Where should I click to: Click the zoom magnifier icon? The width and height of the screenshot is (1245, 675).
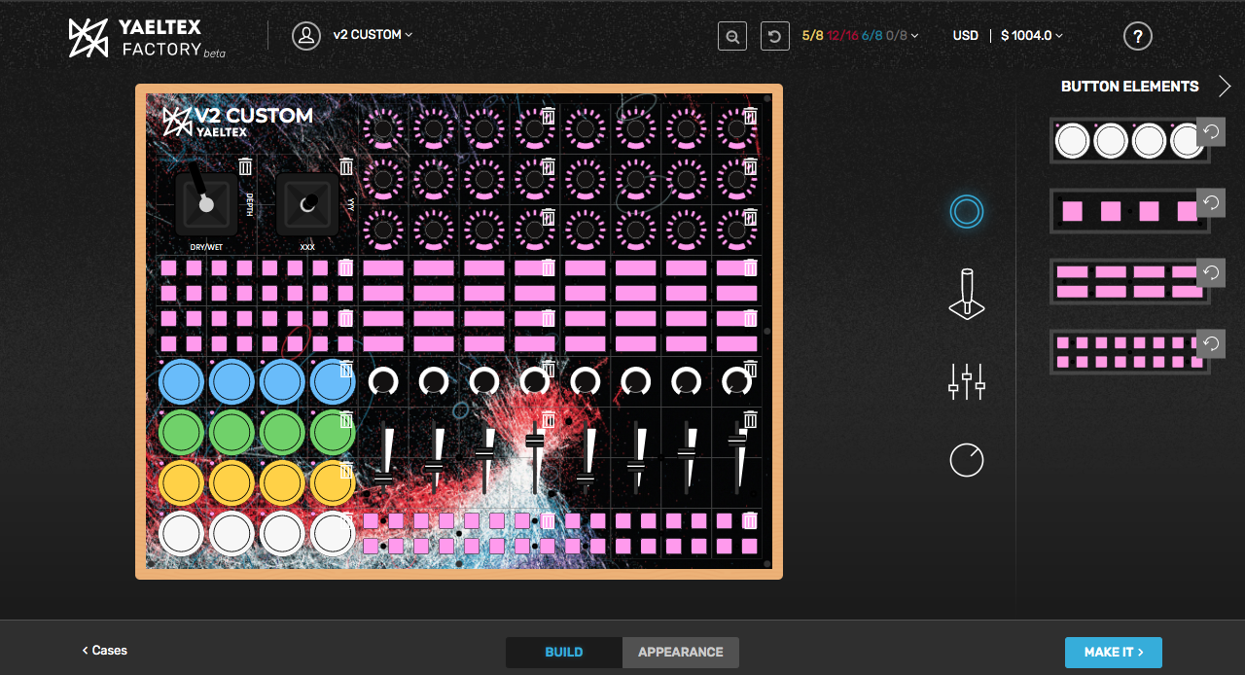tap(732, 36)
